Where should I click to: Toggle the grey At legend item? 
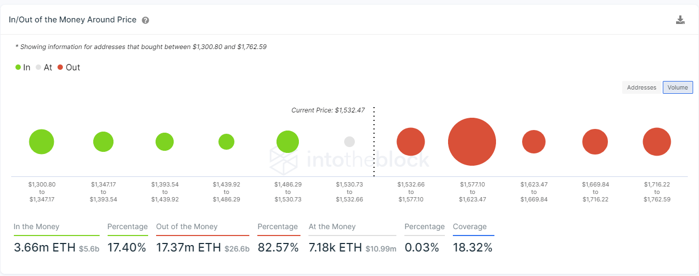point(44,67)
